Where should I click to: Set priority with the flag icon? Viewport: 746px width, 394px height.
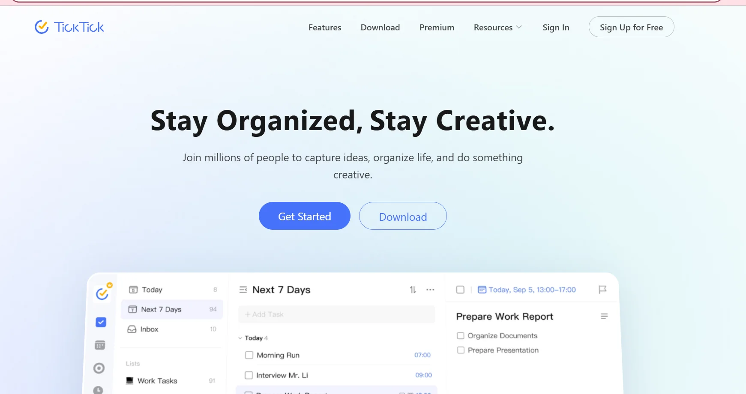click(x=602, y=290)
